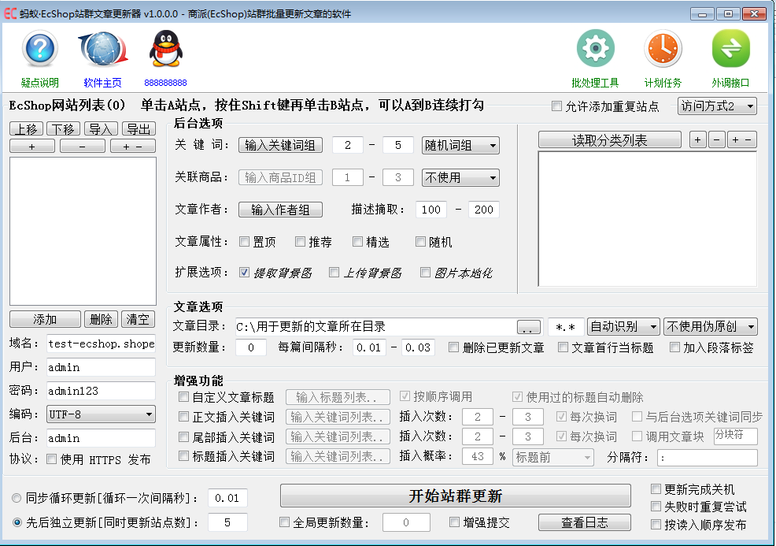The image size is (776, 546).
Task: Open the UTF-8 编码 dropdown
Action: click(101, 414)
